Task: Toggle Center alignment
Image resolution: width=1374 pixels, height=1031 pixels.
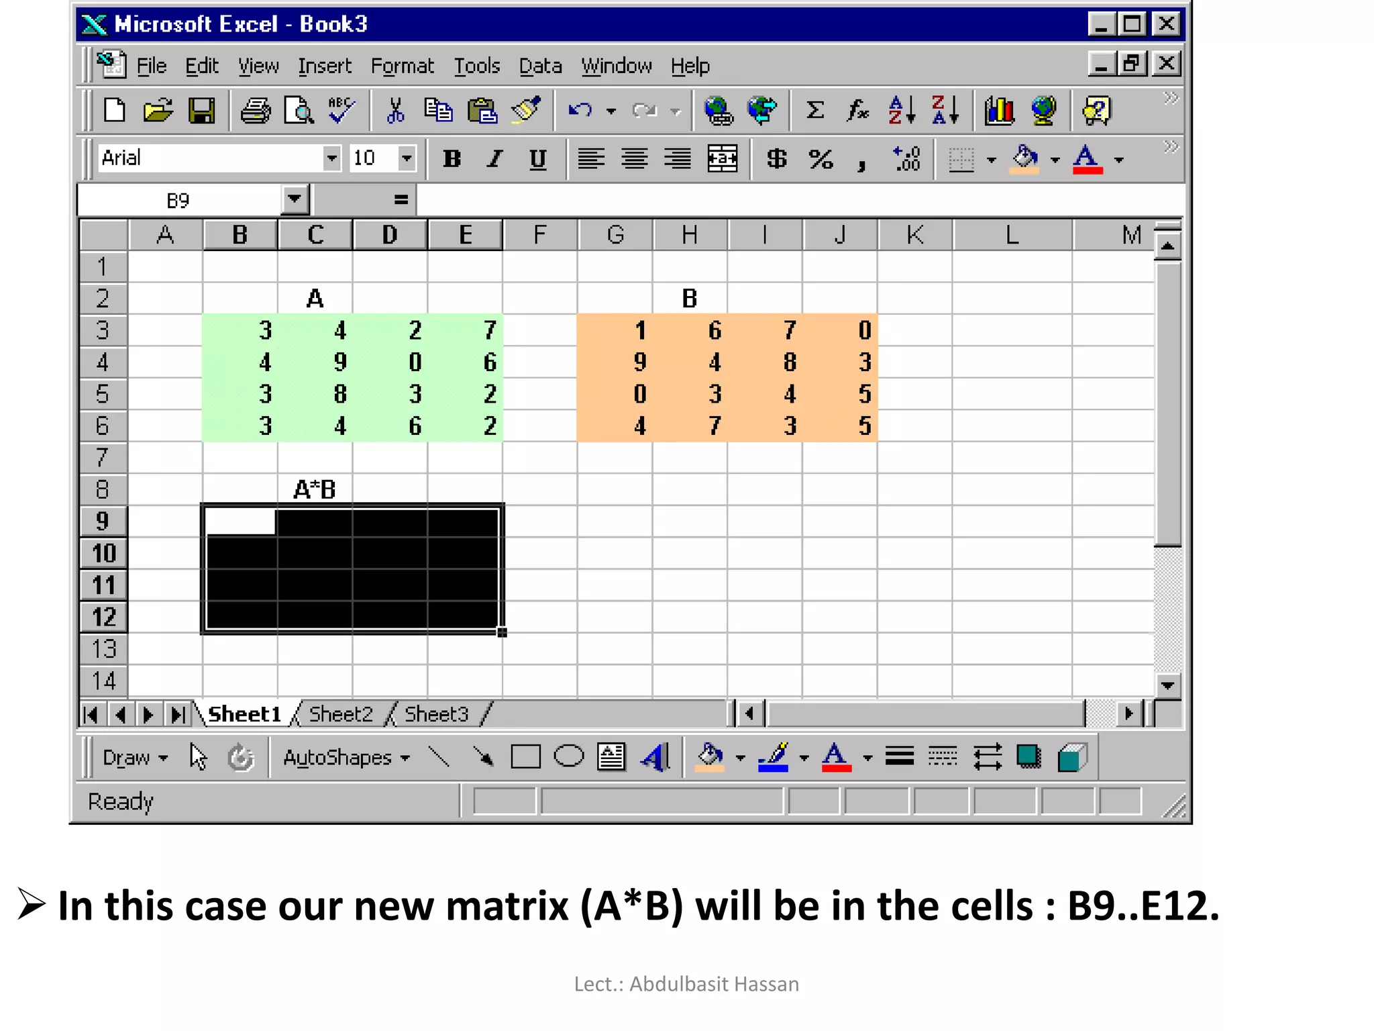Action: tap(634, 159)
